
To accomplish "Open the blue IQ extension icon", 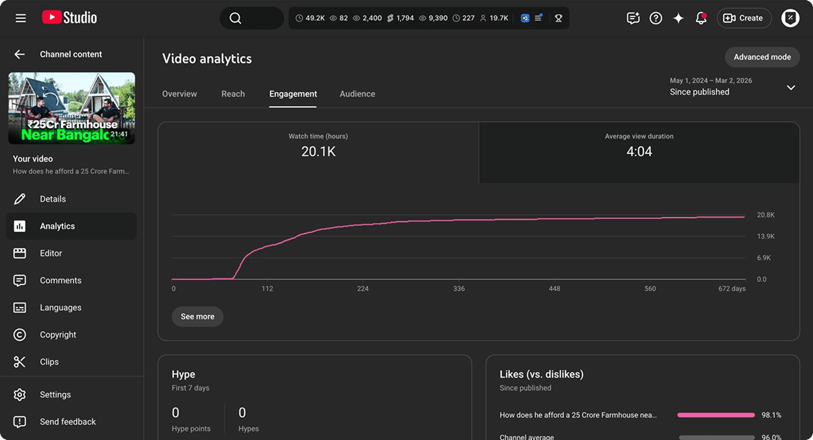I will 525,18.
